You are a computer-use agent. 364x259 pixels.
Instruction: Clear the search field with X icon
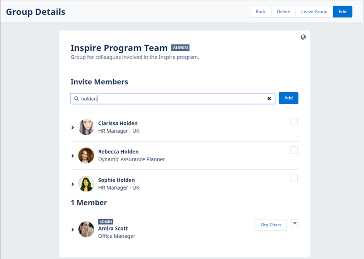tap(269, 98)
